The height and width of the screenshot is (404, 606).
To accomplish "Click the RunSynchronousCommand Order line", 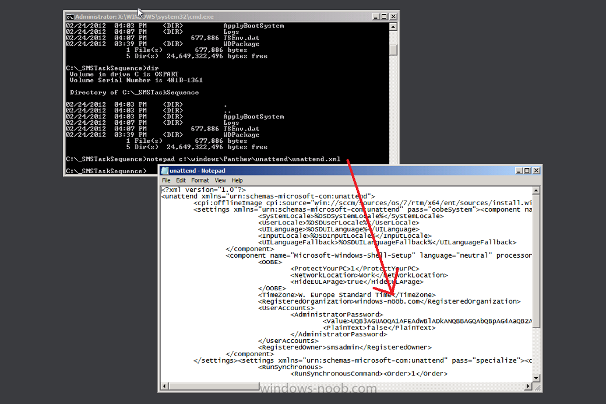I will point(369,374).
